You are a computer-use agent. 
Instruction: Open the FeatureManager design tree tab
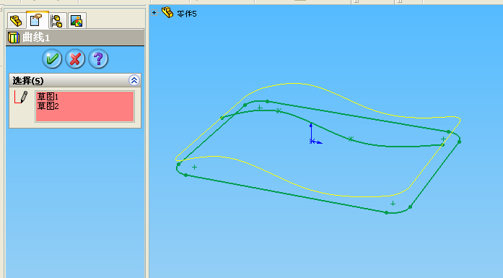click(x=16, y=21)
